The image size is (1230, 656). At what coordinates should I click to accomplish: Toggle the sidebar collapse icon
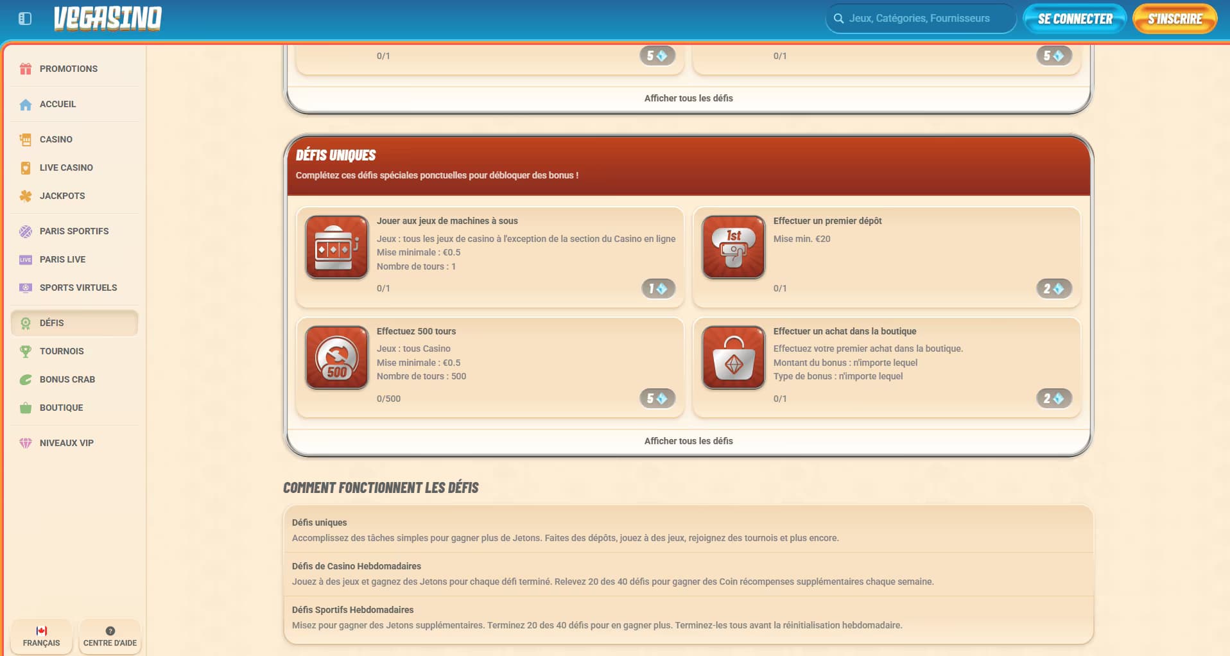click(25, 19)
